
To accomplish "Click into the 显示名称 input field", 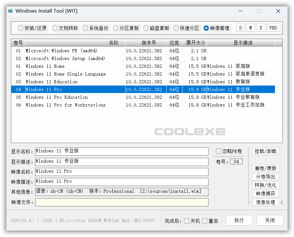I will tap(122, 151).
